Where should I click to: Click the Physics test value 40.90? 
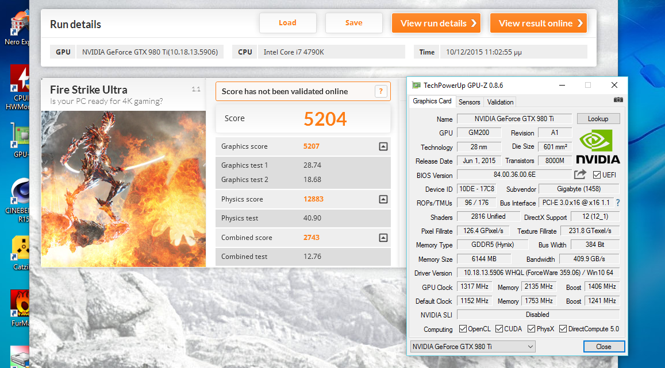[x=312, y=218]
